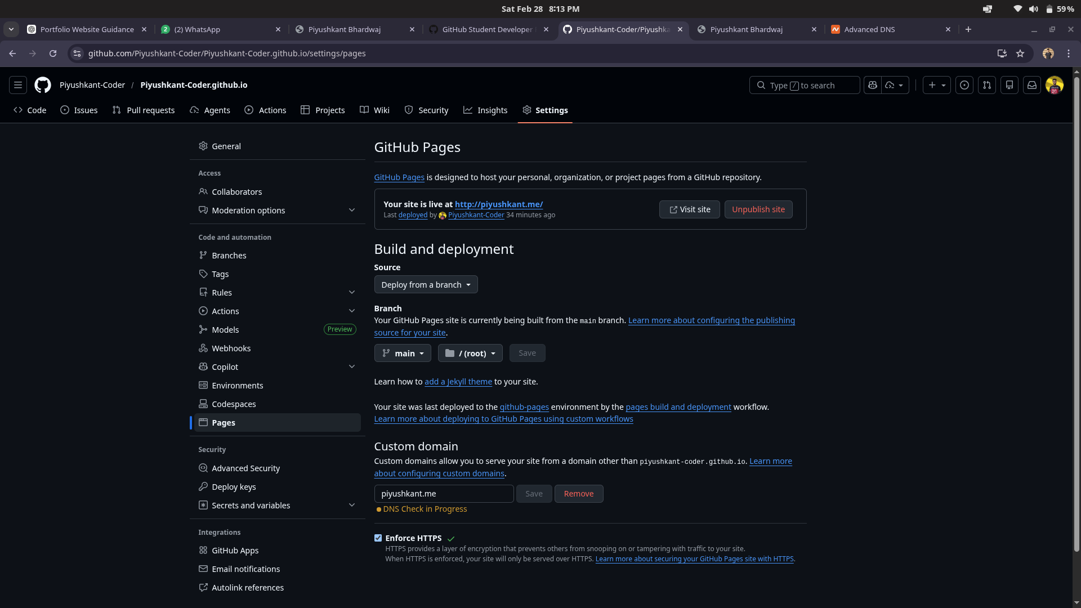Click the screen sharing icon in top bar
Screen dimensions: 1081x608
point(988,9)
